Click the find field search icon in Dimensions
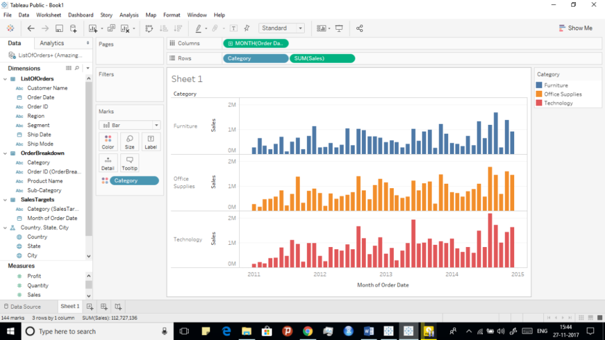Screen dimensions: 605x340 [77, 68]
